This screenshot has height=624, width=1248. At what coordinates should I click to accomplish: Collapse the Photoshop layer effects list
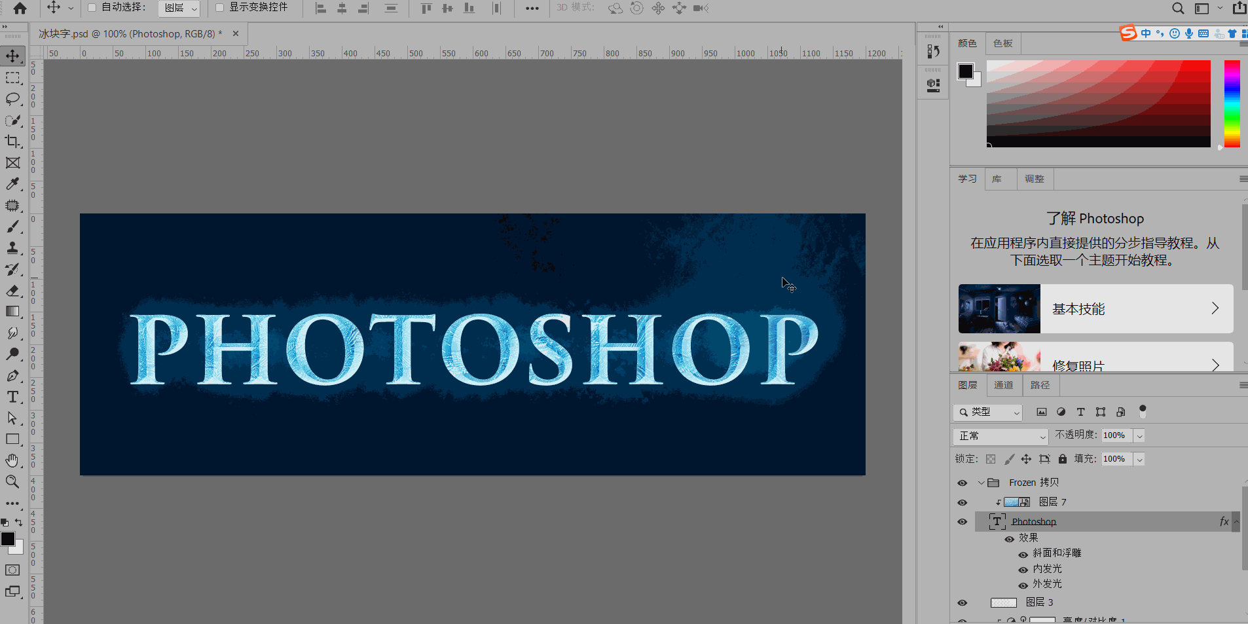(1236, 522)
